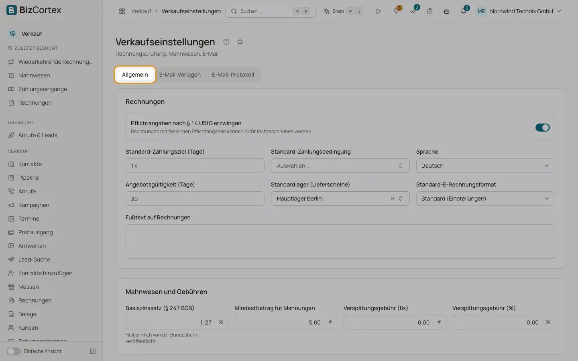Open Kampagnen in sidebar
The width and height of the screenshot is (578, 361).
(51, 205)
